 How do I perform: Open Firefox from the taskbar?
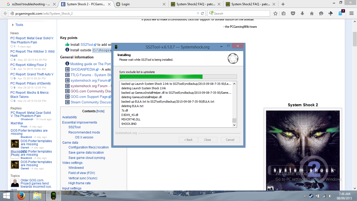pos(21,196)
